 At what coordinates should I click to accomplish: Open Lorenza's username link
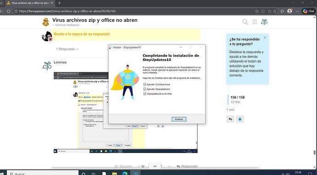pos(60,62)
